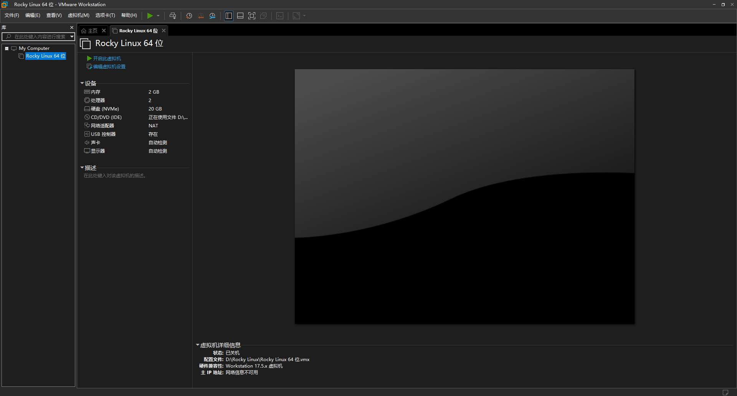
Task: Click the 处理器 processor device row
Action: [136, 101]
